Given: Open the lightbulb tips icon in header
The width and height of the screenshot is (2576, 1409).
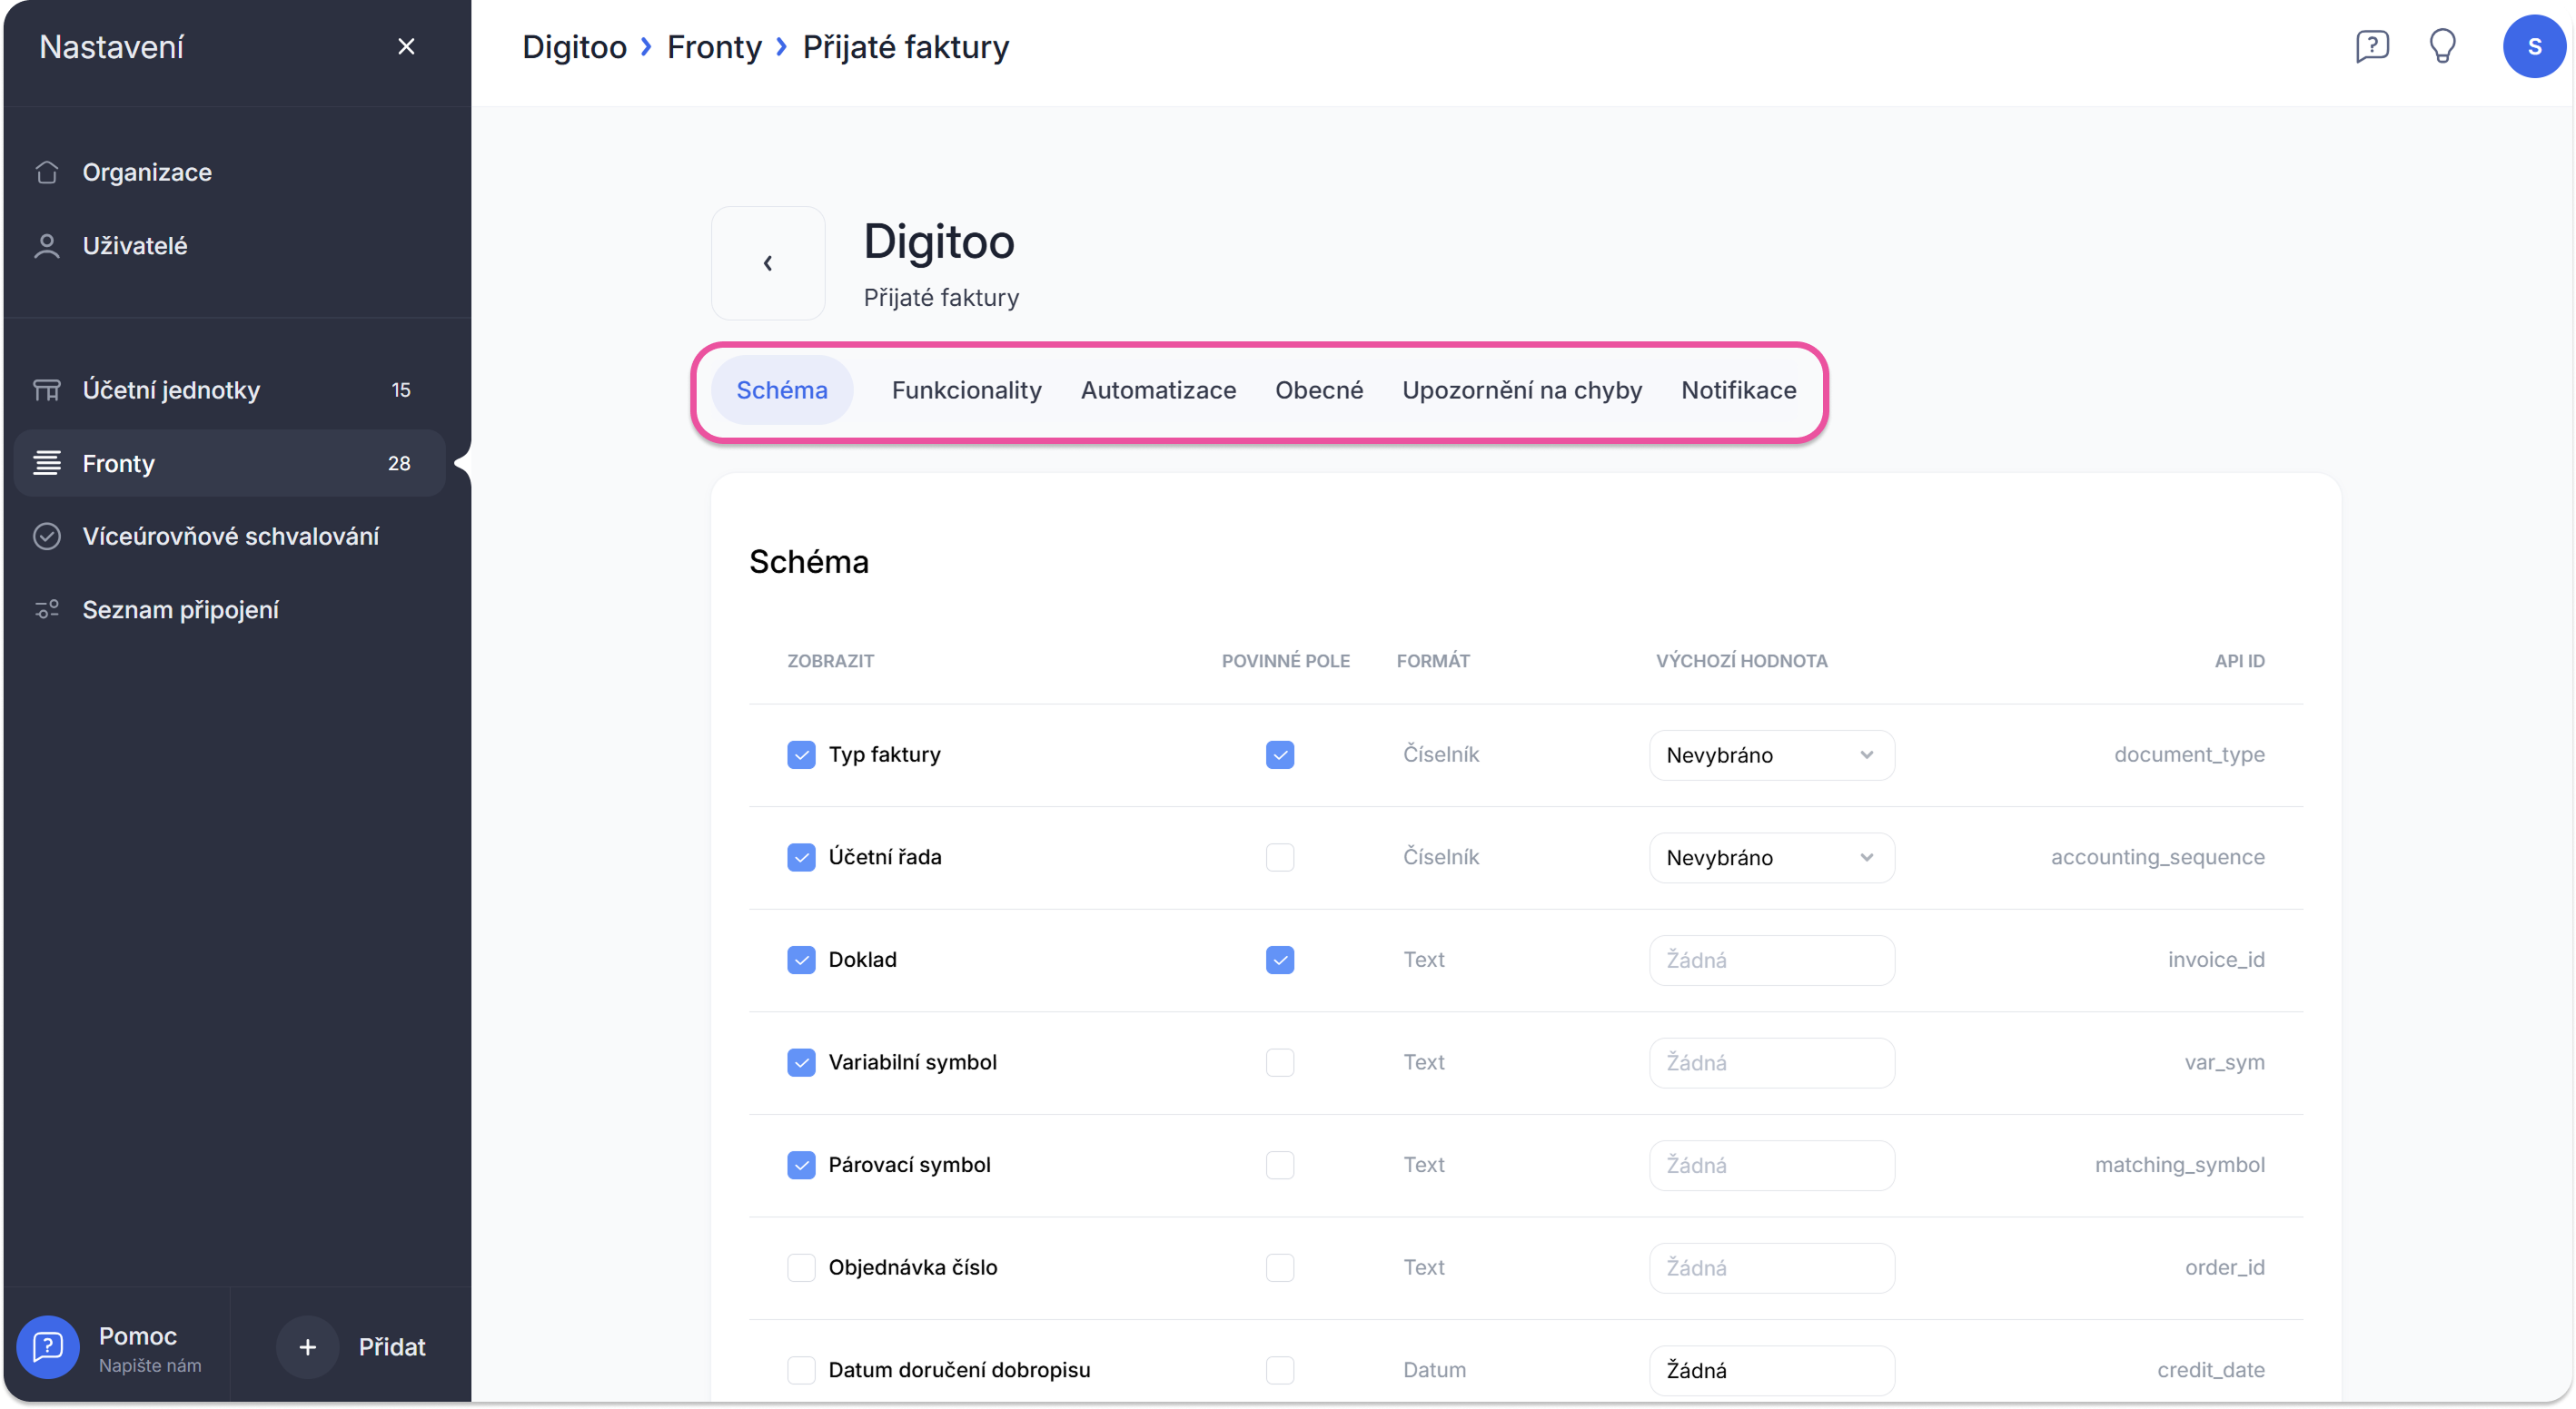Looking at the screenshot, I should (2442, 46).
